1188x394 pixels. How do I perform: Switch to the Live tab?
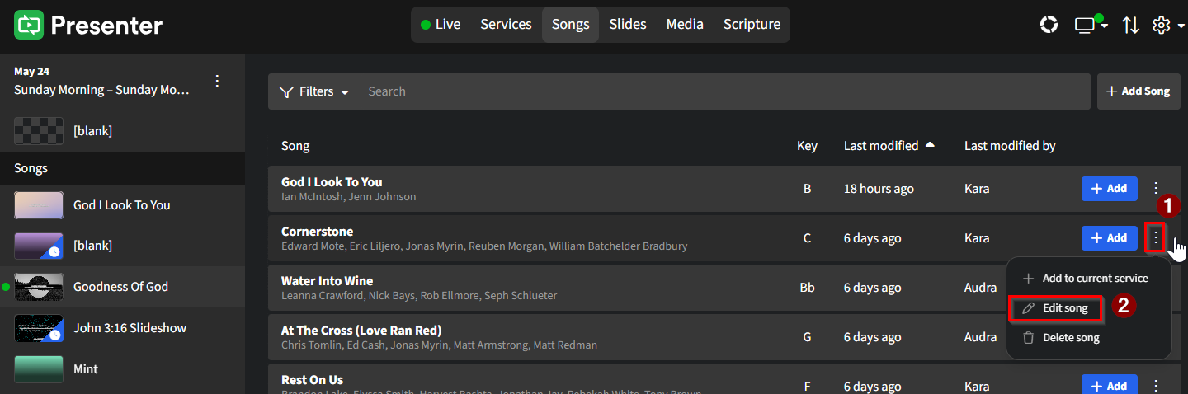point(441,25)
